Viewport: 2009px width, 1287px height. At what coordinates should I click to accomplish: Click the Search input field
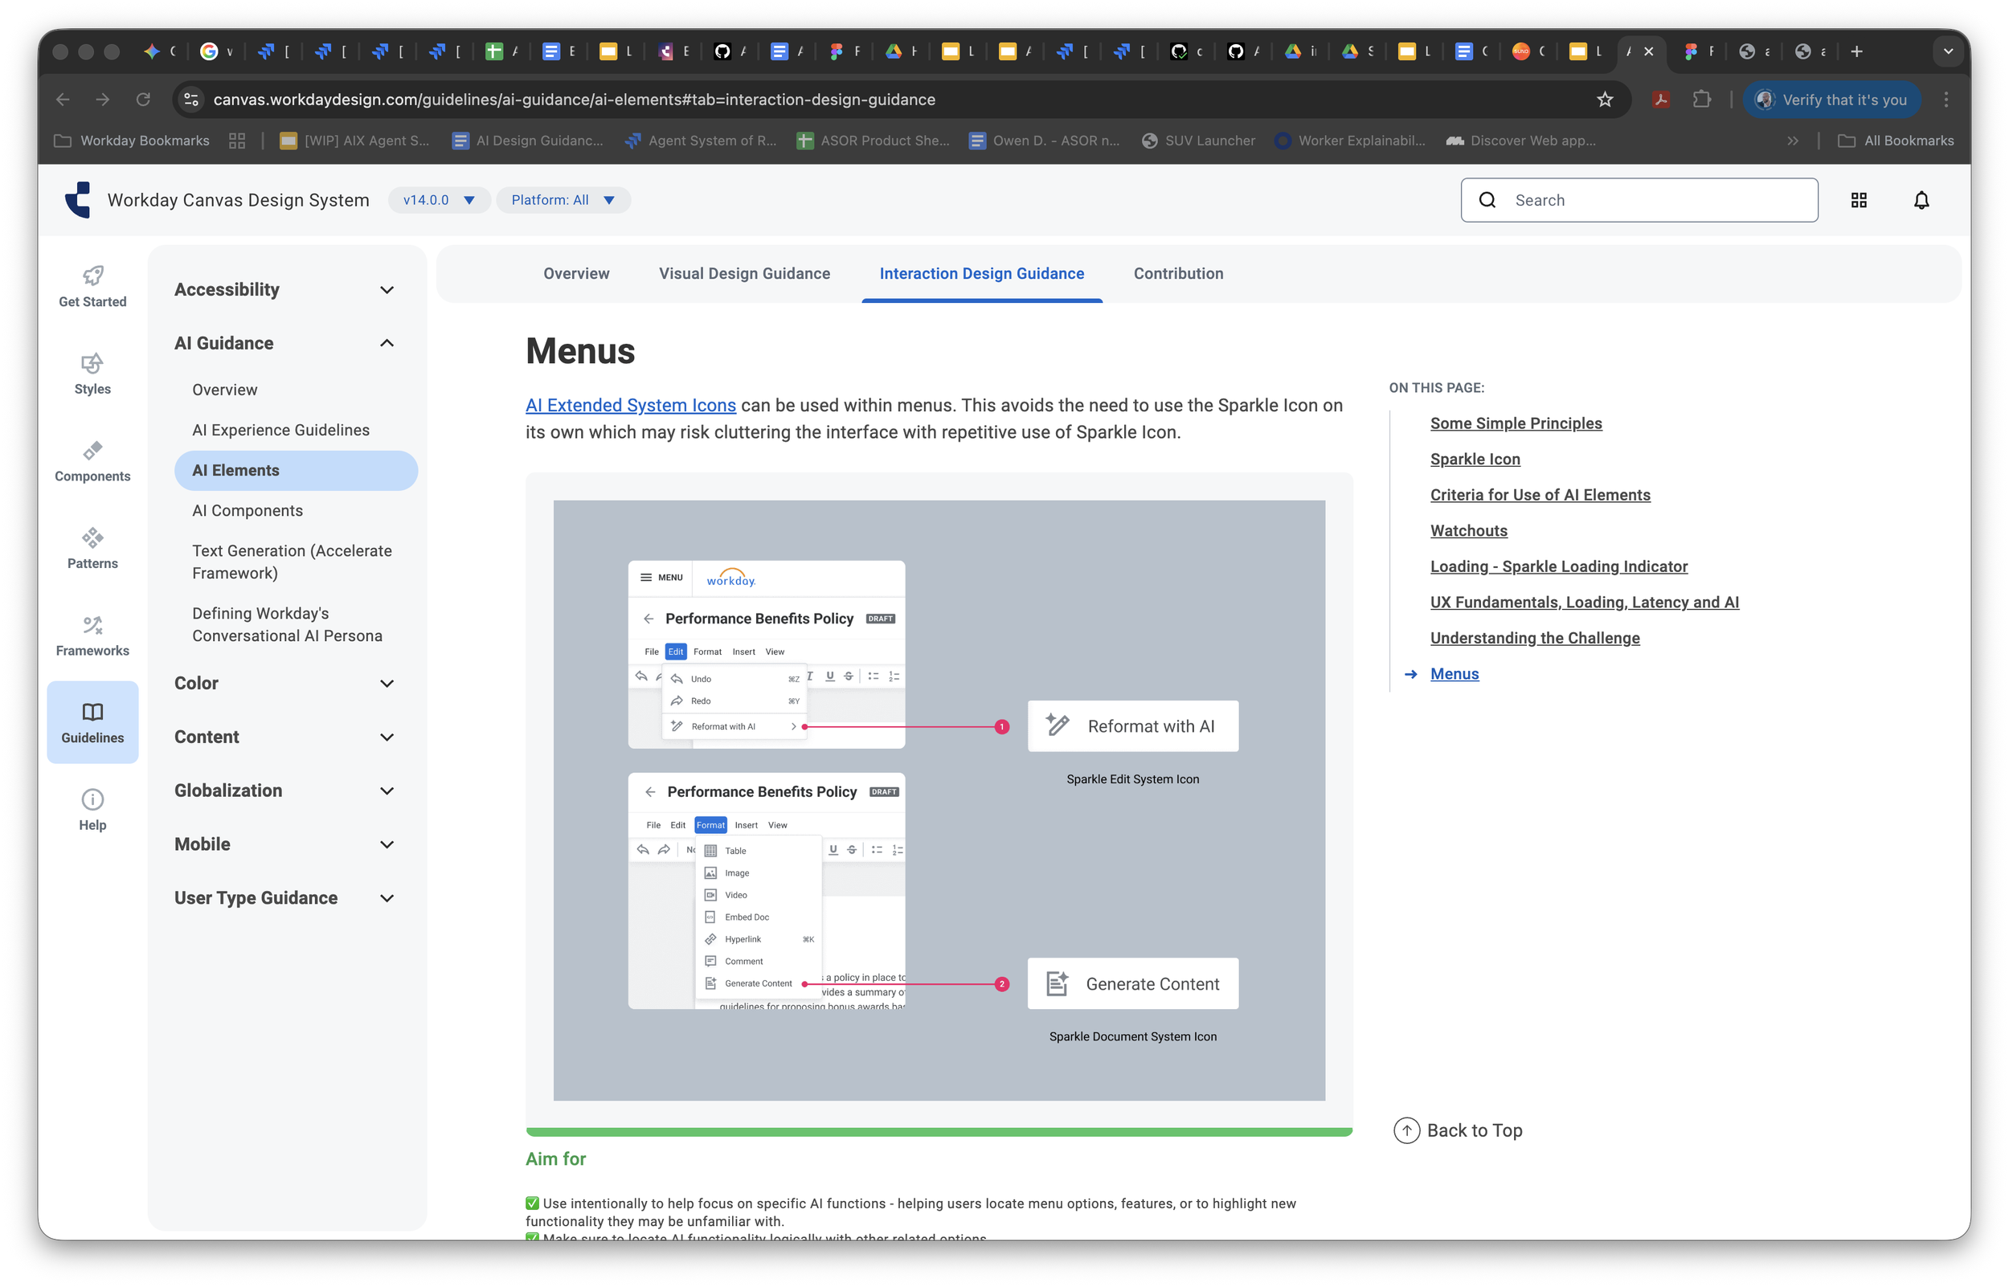click(x=1639, y=200)
